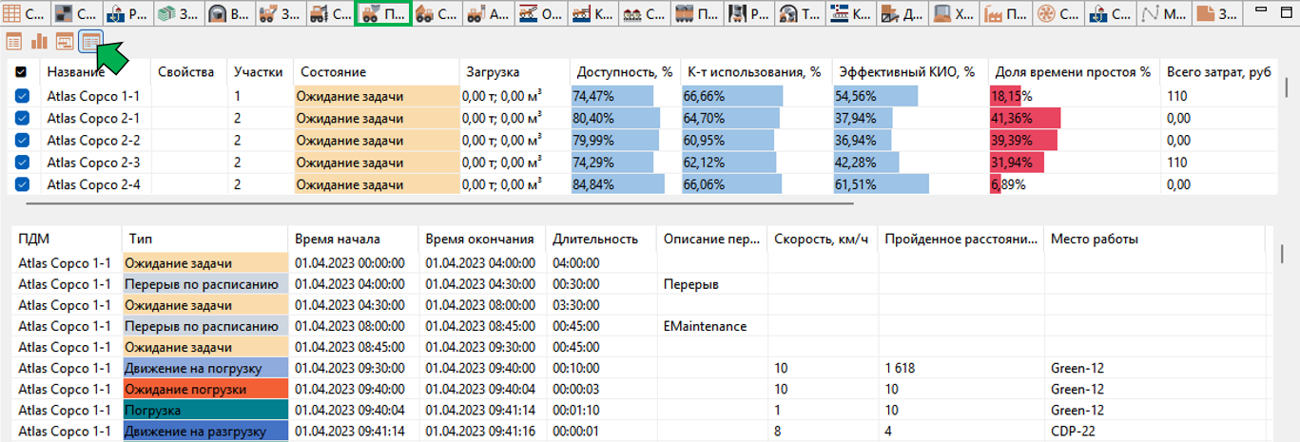1300x442 pixels.
Task: Click the Эффективный КИО, % column header
Action: [x=909, y=72]
